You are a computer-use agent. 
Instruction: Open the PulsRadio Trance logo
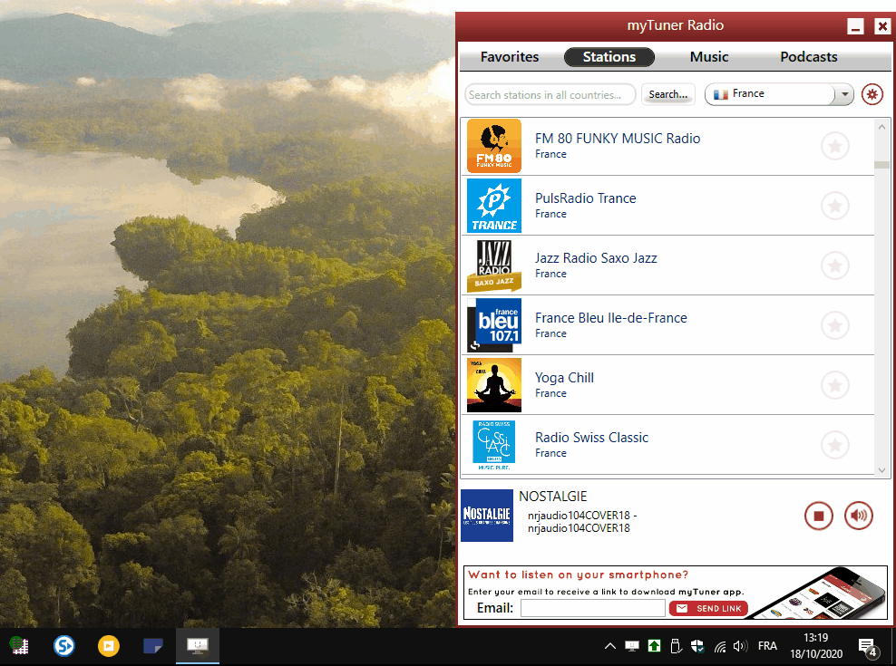493,206
